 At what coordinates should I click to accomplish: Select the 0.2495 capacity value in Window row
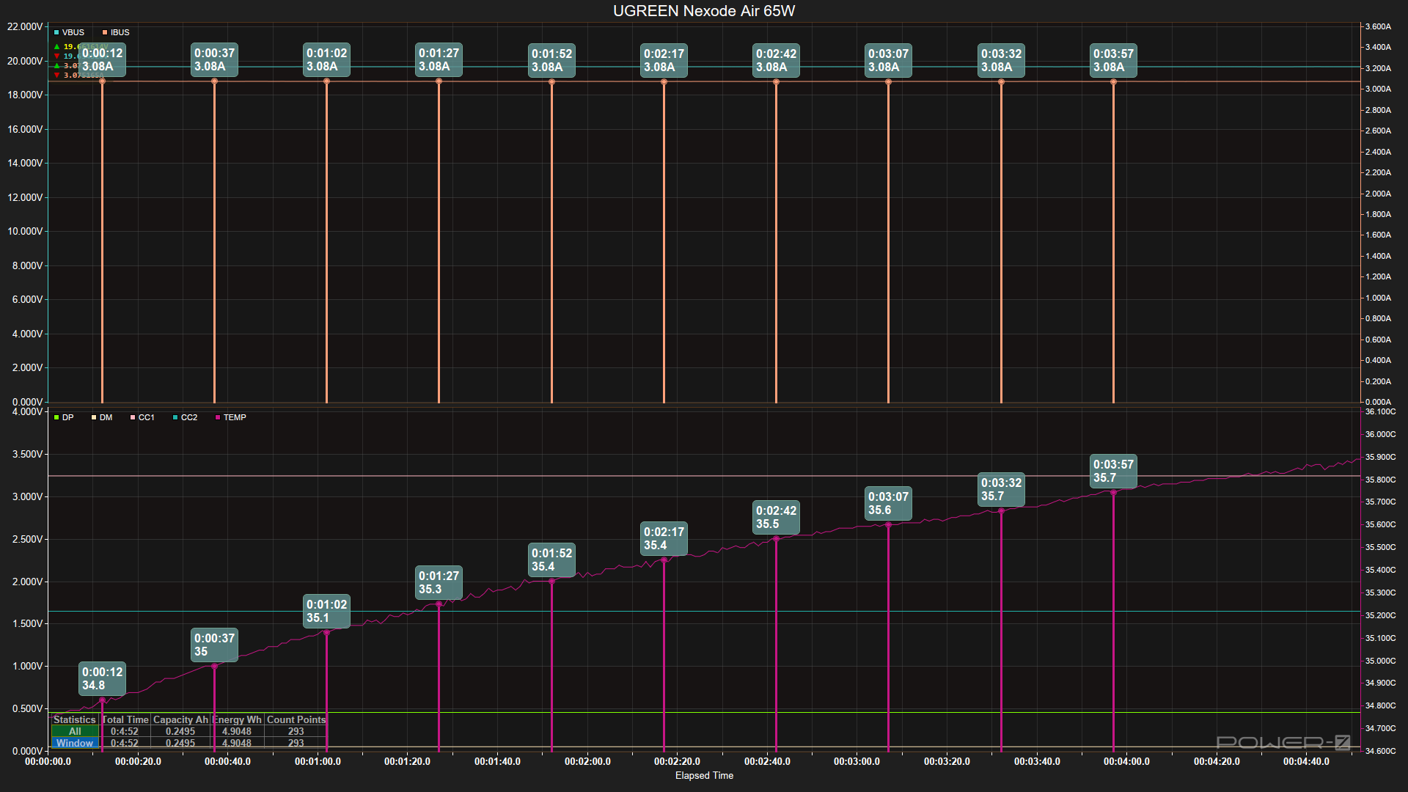(x=180, y=743)
